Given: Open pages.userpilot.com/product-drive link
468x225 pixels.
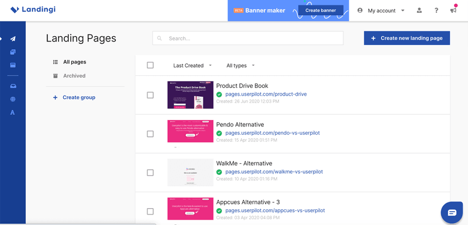Looking at the screenshot, I should [x=266, y=94].
